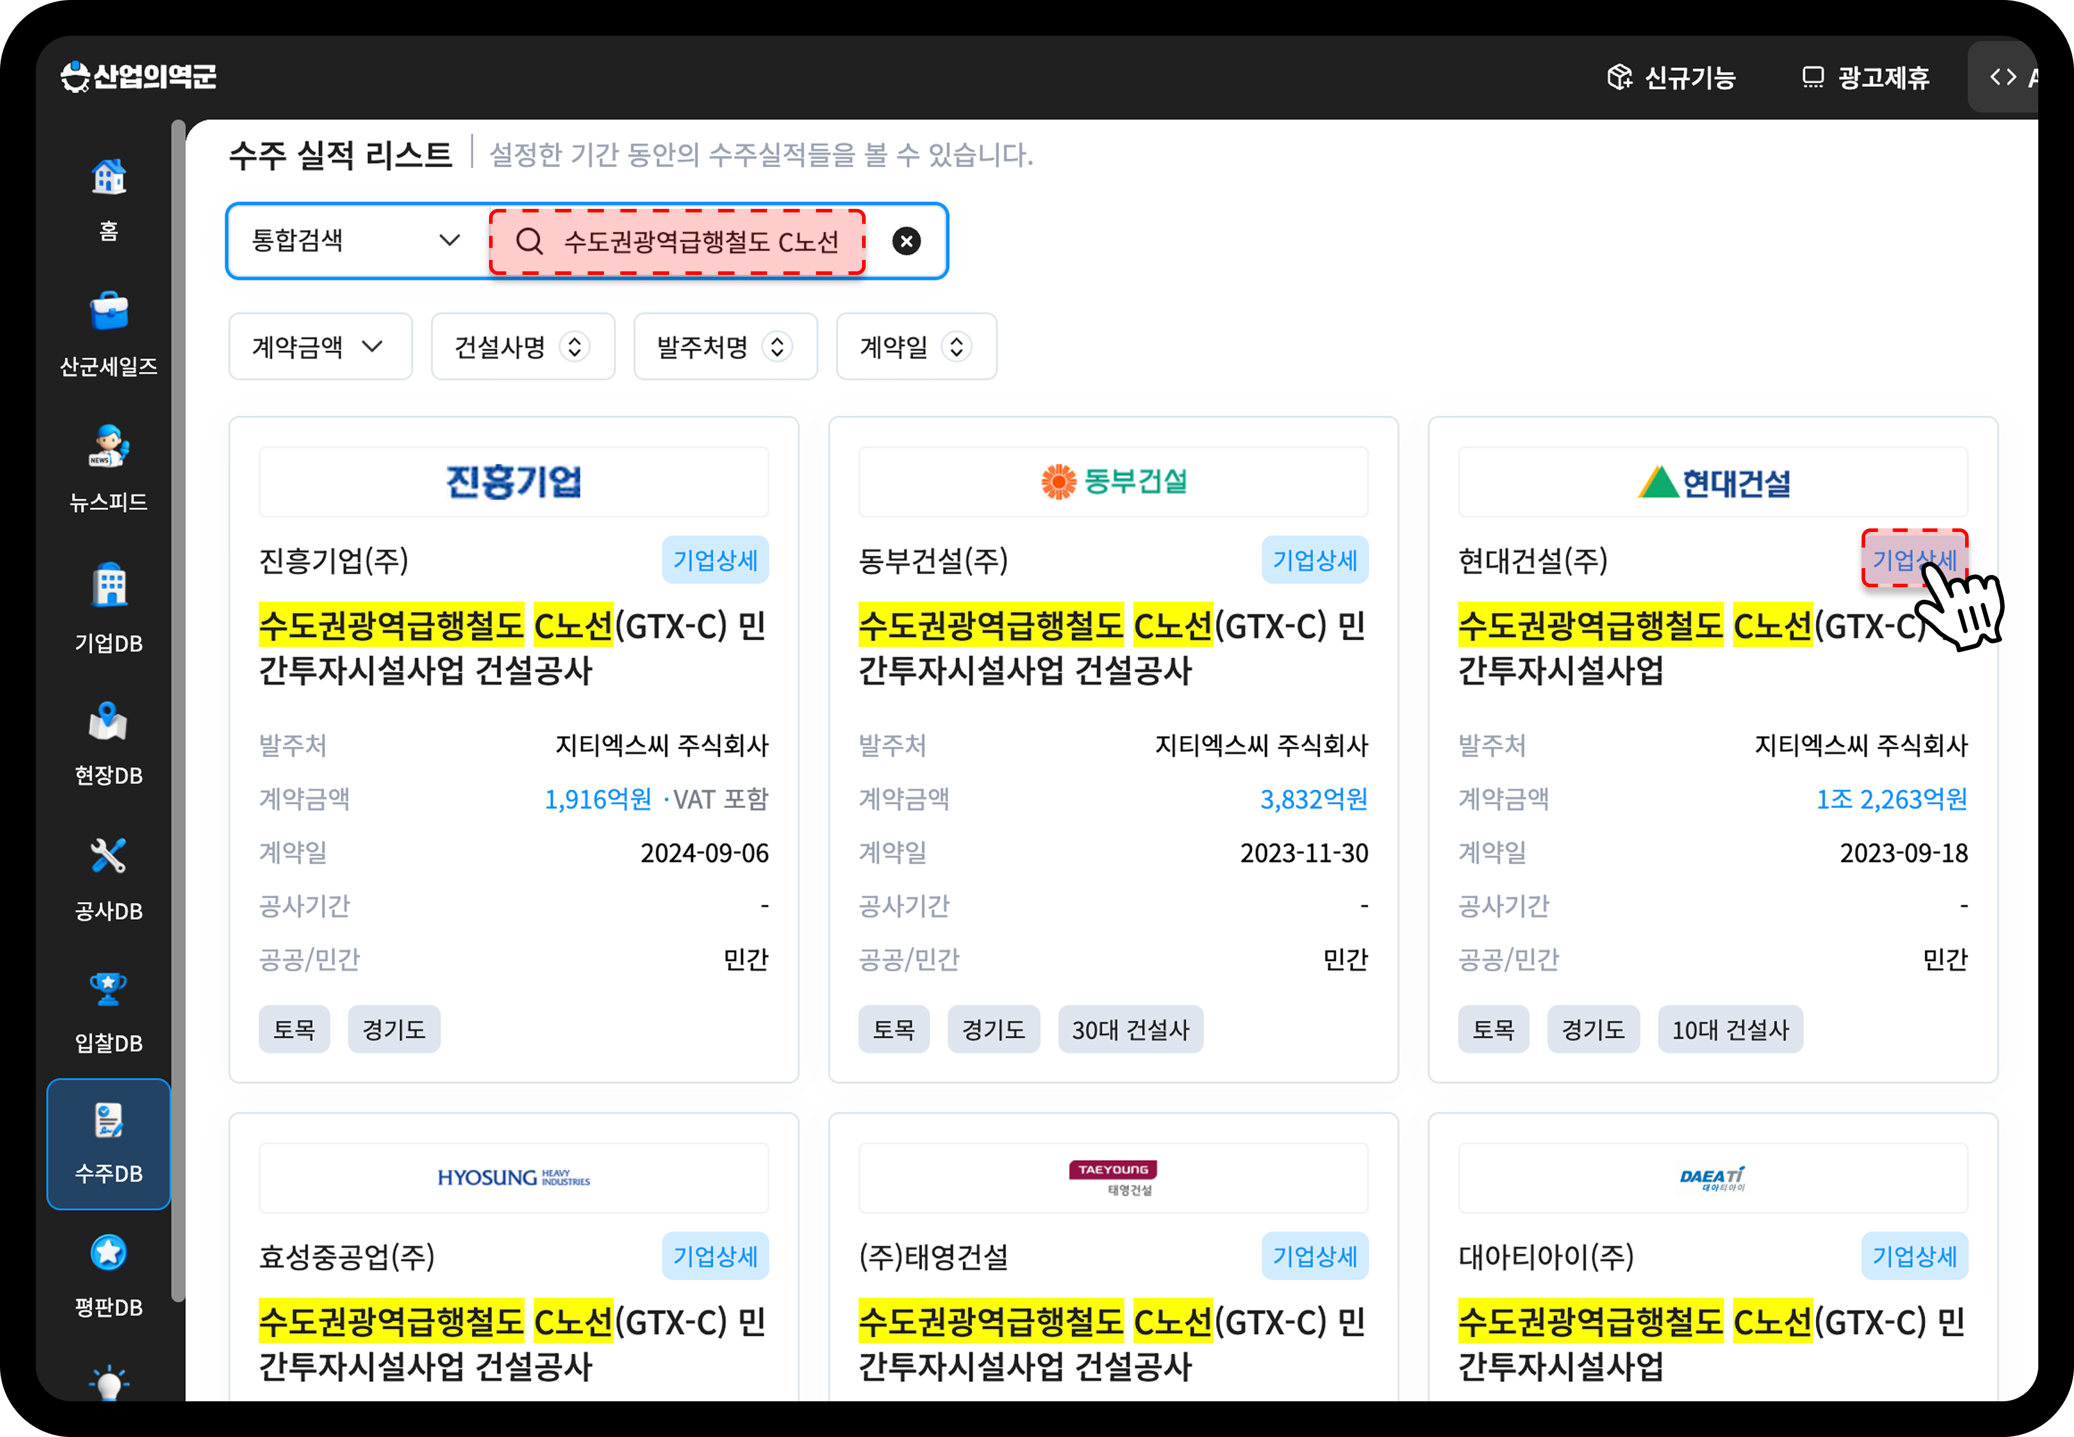Sort by 계약일

tap(916, 347)
